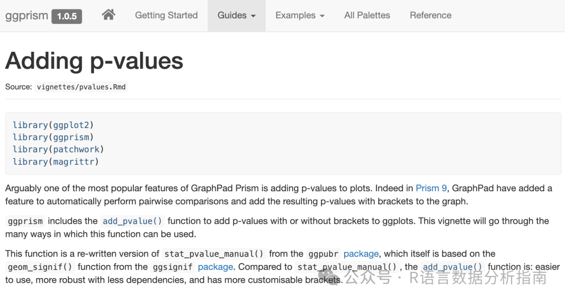The height and width of the screenshot is (300, 565).
Task: Click the home icon in navbar
Action: pos(108,15)
